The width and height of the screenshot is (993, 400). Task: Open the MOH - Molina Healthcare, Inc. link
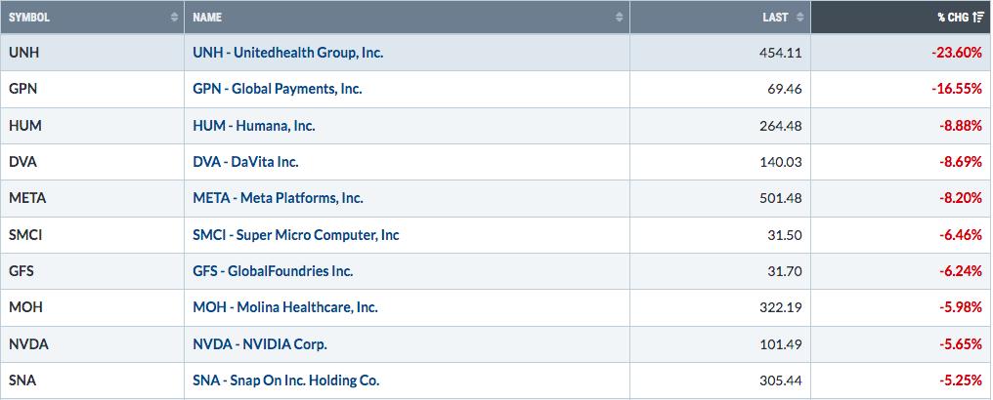coord(285,307)
